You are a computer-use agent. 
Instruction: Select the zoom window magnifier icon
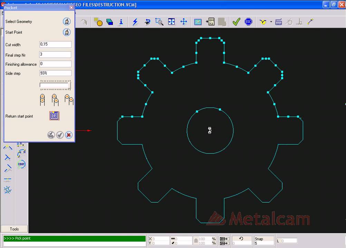[159, 22]
